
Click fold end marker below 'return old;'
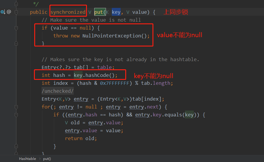(16, 146)
